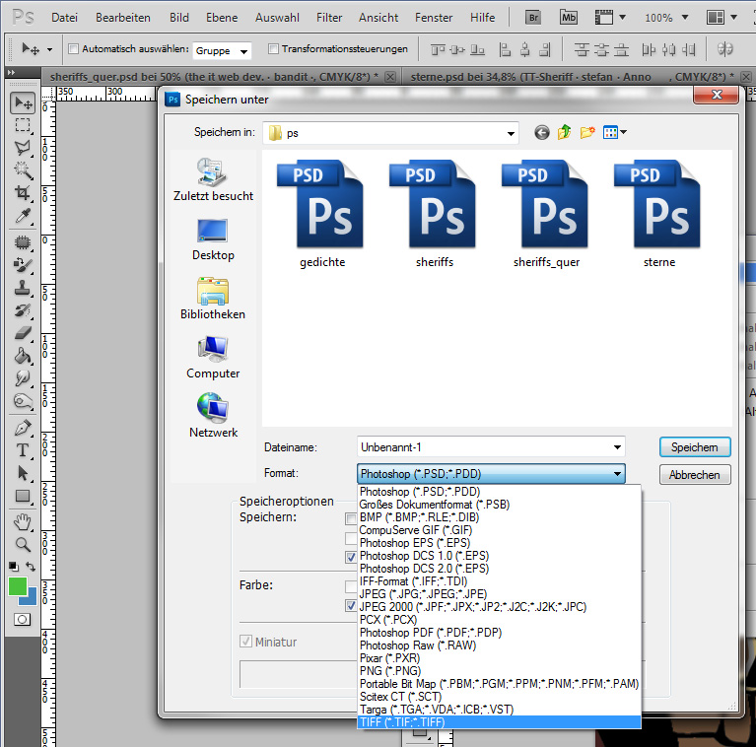Select the Move tool in the toolbox
The image size is (756, 747).
coord(23,102)
